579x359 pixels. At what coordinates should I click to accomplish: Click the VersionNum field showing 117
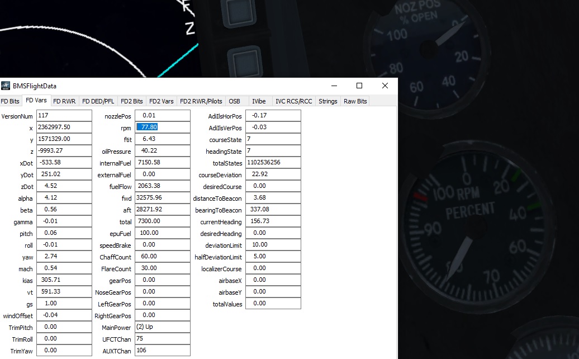tap(64, 115)
